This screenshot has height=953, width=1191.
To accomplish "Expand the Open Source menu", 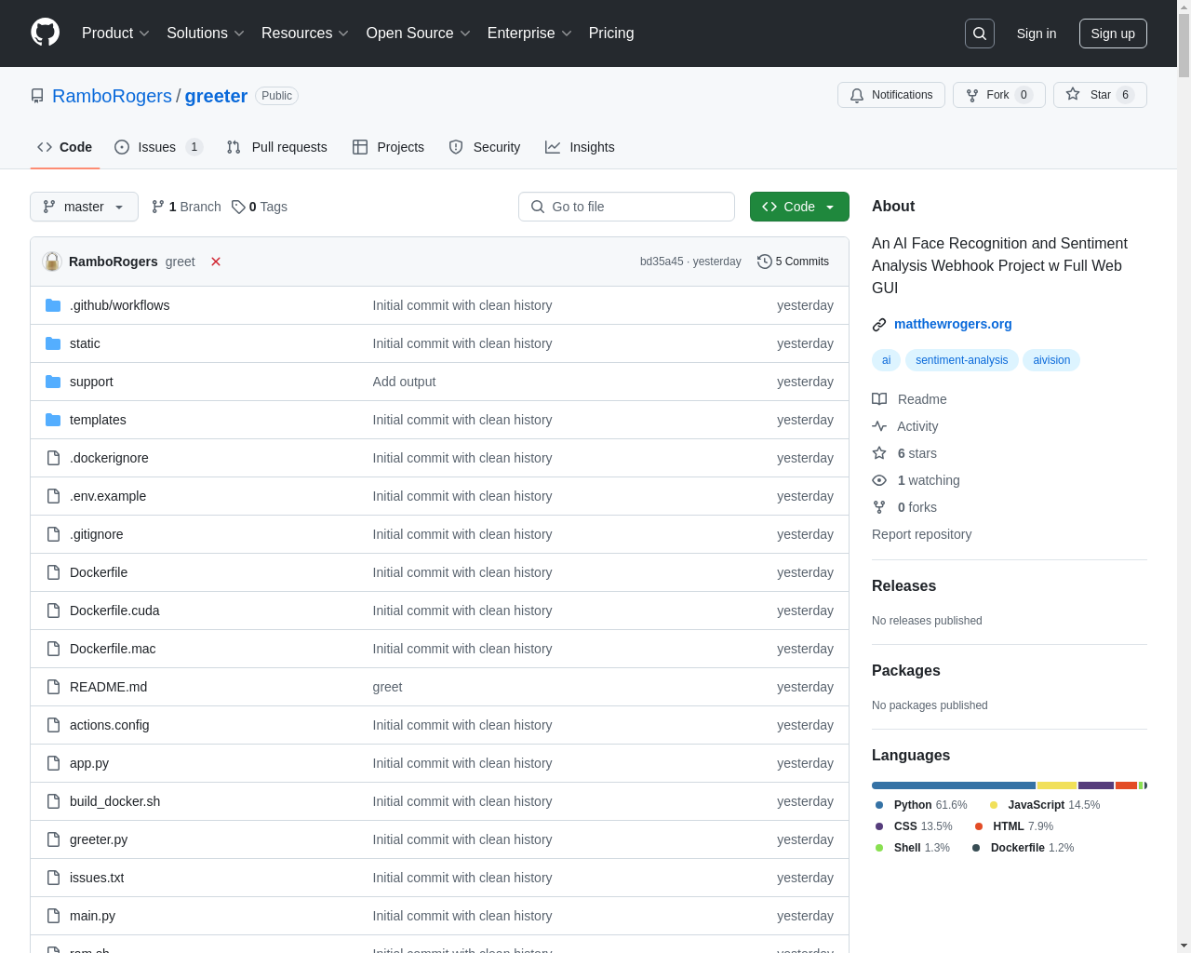I will pos(419,34).
